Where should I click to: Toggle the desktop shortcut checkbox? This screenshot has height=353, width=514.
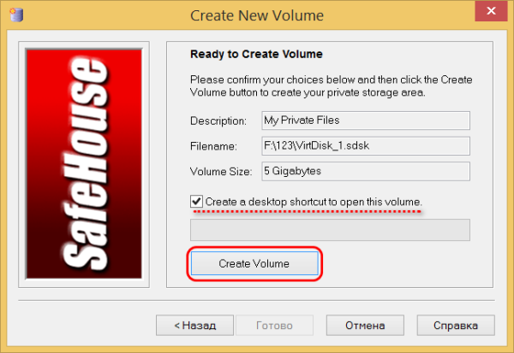(x=196, y=201)
